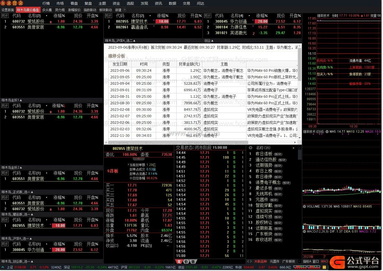Click the <> arrows left of 关联品种
The image size is (383, 271).
249,261
